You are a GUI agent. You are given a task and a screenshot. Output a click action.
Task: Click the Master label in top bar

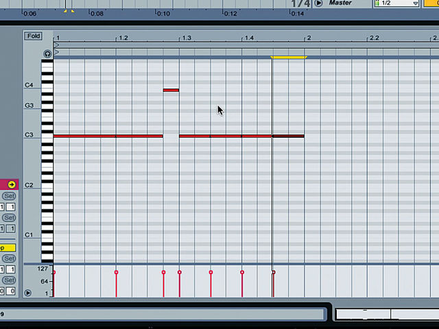point(340,3)
